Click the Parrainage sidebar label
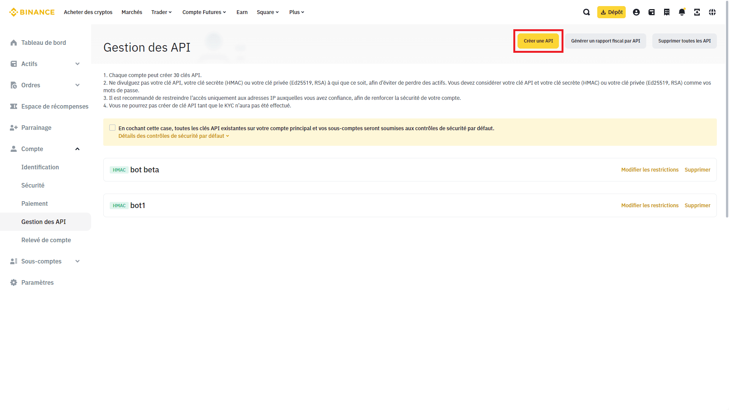729x410 pixels. pos(36,128)
